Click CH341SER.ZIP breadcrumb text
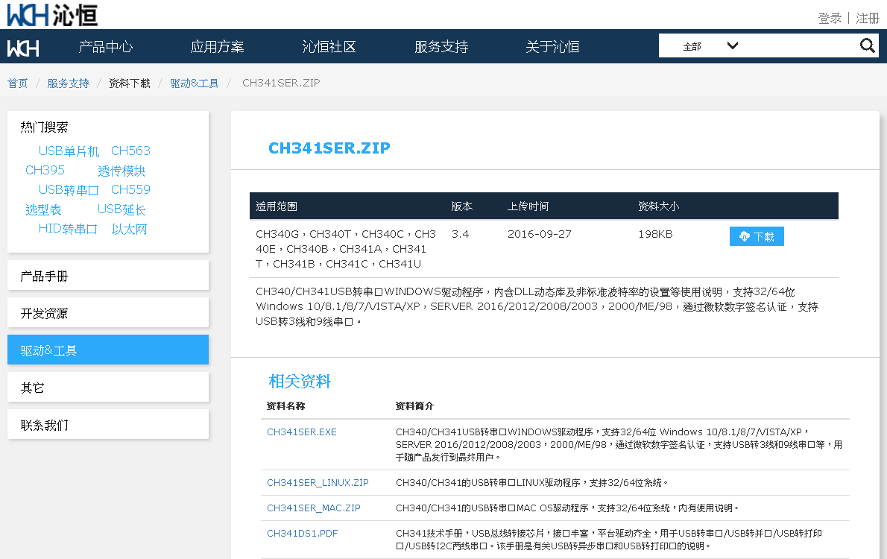Viewport: 887px width, 559px height. click(x=281, y=83)
